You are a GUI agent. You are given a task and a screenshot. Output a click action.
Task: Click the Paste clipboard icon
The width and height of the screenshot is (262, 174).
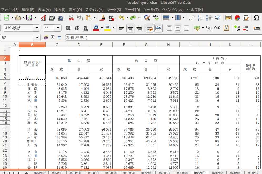[x=89, y=18]
